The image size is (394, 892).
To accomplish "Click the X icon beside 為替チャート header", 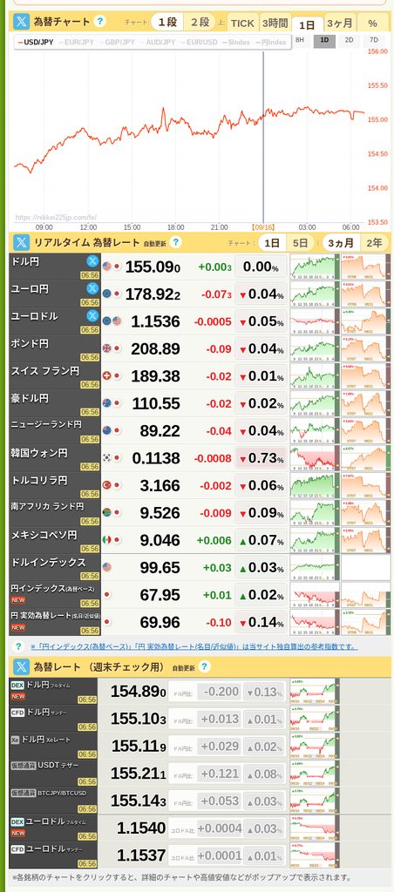I will click(x=22, y=22).
